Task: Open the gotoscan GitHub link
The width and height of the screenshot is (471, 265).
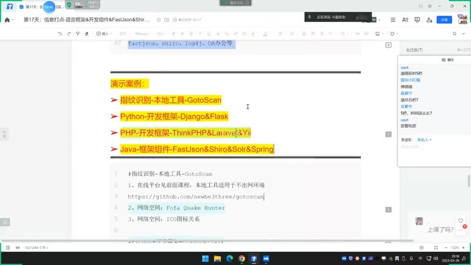Action: tap(195, 197)
